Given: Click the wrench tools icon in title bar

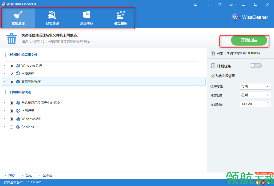Looking at the screenshot, I should 220,4.
